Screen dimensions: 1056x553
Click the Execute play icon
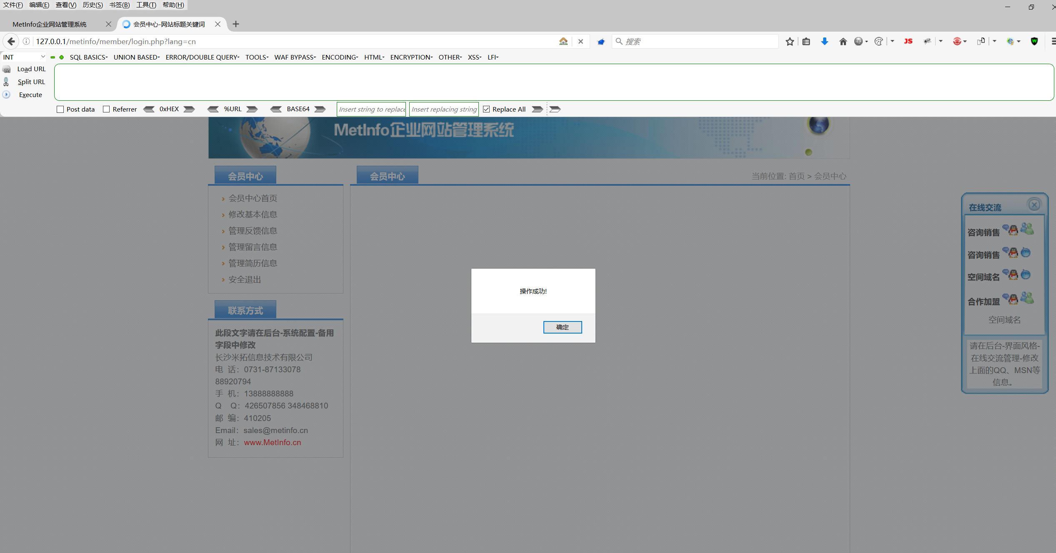(x=7, y=95)
